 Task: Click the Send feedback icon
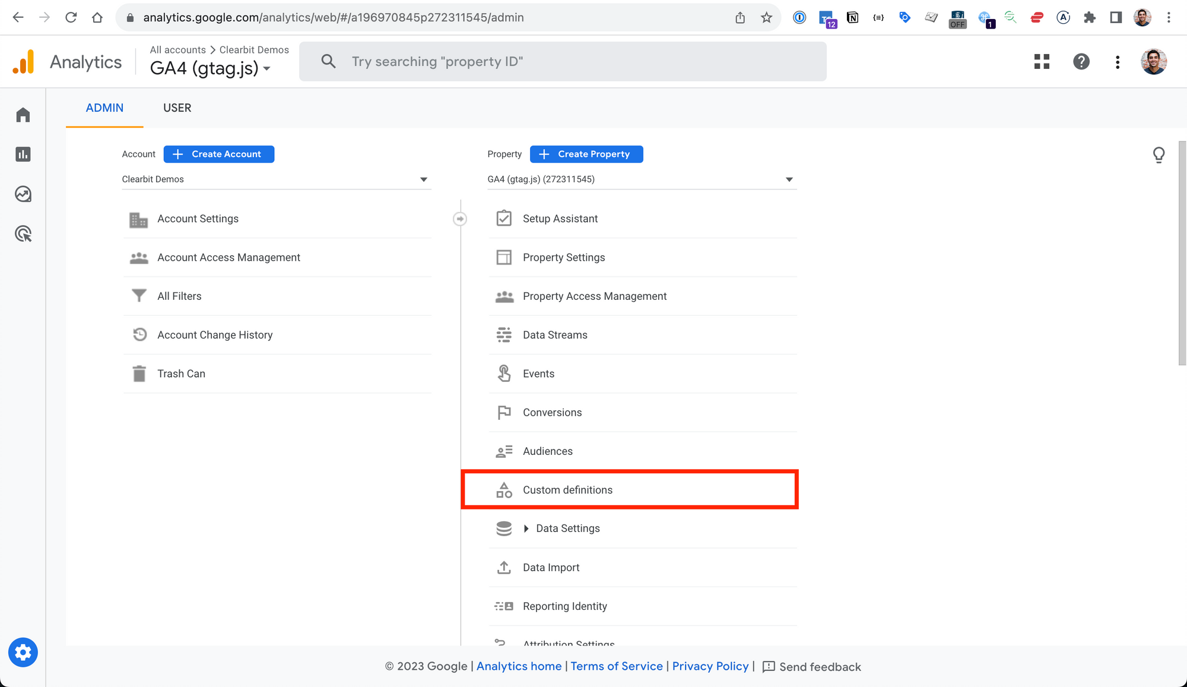click(769, 667)
